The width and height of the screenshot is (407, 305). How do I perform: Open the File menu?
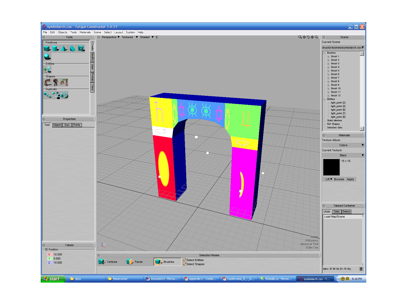45,32
